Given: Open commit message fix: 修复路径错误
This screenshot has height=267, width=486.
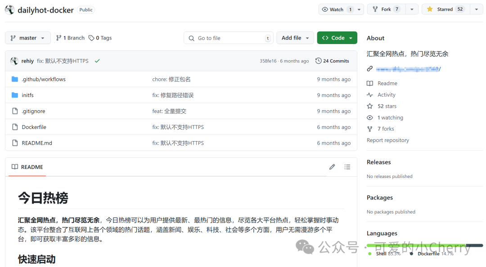Looking at the screenshot, I should (x=173, y=95).
